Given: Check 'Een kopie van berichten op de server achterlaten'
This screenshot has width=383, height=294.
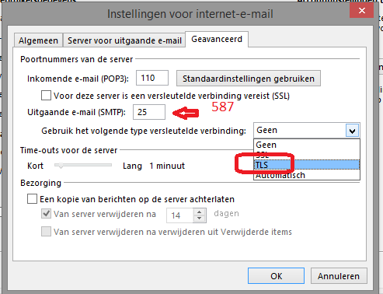Looking at the screenshot, I should click(x=32, y=199).
